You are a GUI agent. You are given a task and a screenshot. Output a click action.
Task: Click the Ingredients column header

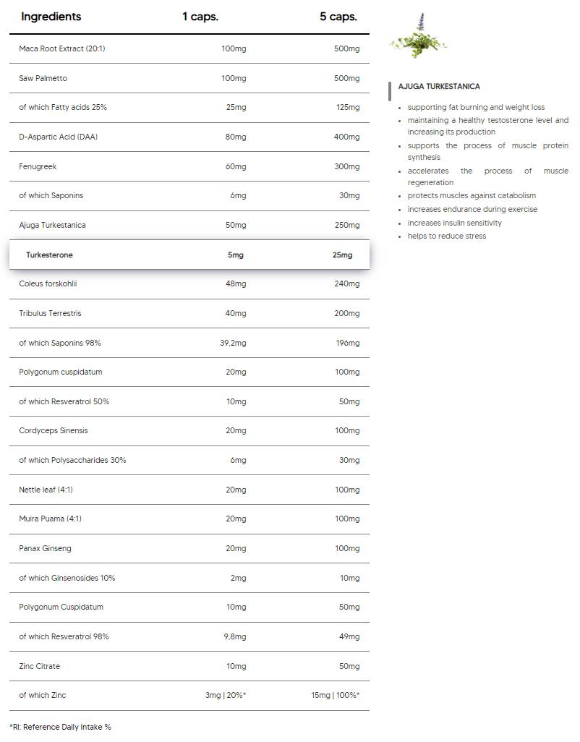pyautogui.click(x=51, y=17)
